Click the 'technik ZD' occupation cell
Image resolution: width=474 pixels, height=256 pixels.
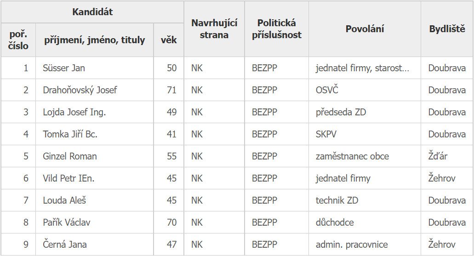(x=337, y=200)
